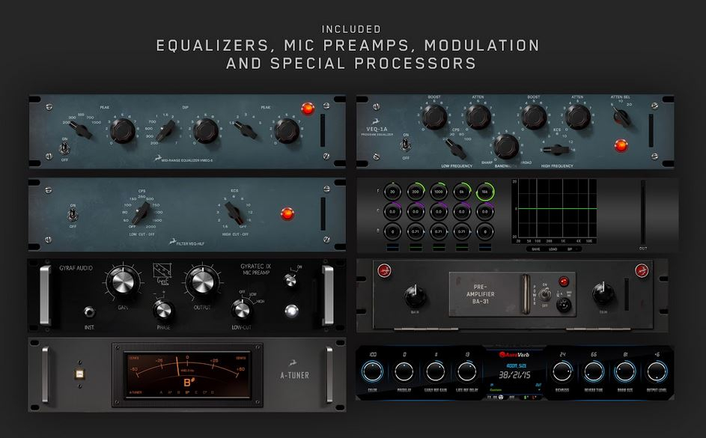Click the LOW-CUT selector knob on Gyratec IX
Image resolution: width=706 pixels, height=438 pixels.
(x=243, y=310)
